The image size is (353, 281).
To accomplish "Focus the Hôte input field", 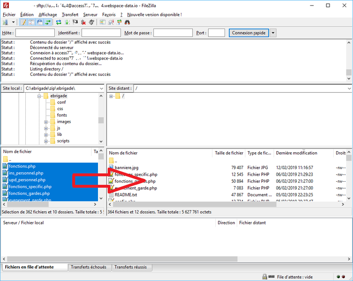I will point(35,33).
